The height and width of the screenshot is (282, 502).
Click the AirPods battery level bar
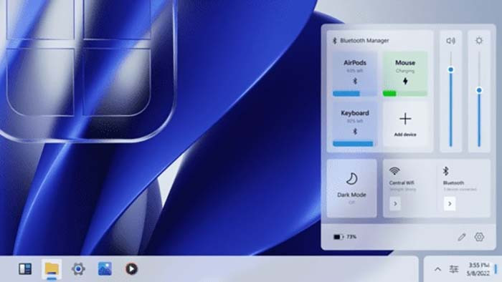coord(355,94)
